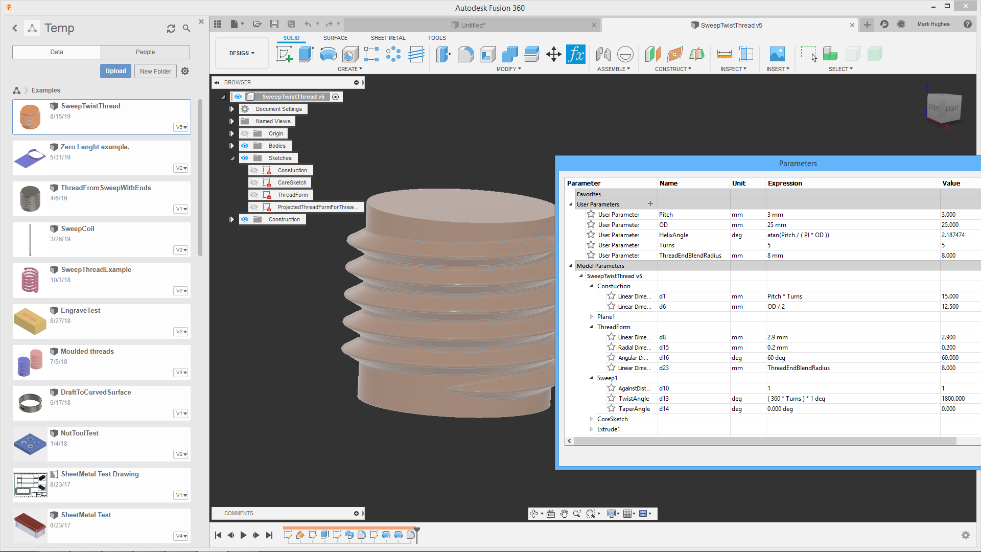Activate the window Select tool
The height and width of the screenshot is (552, 981).
pos(809,54)
